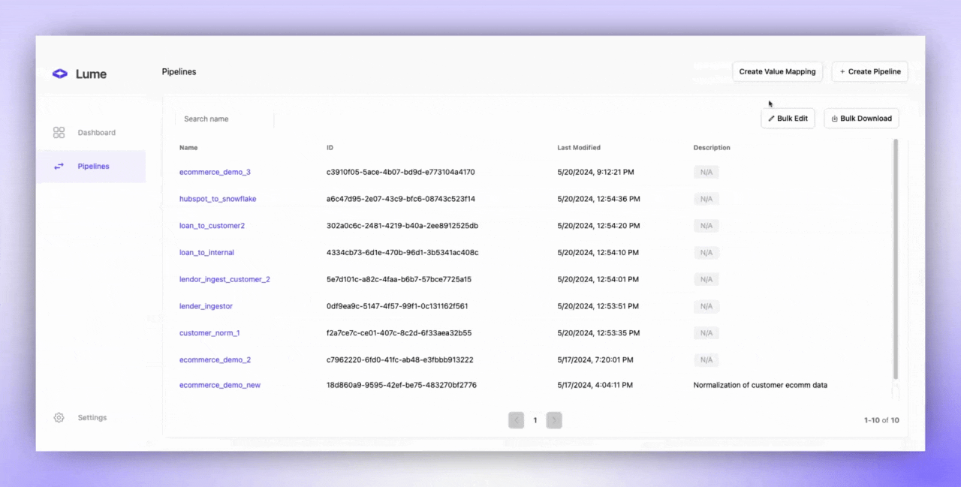Open the ecommerce_demo_3 pipeline

point(215,172)
